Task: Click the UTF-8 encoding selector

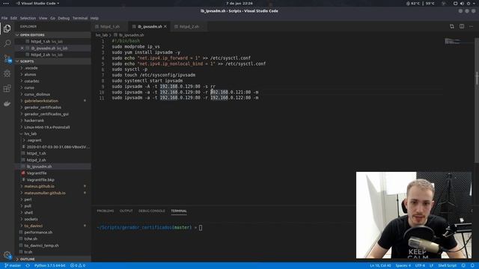Action: point(420,266)
